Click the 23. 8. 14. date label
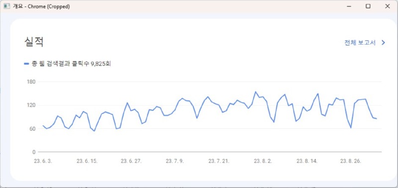 307,161
